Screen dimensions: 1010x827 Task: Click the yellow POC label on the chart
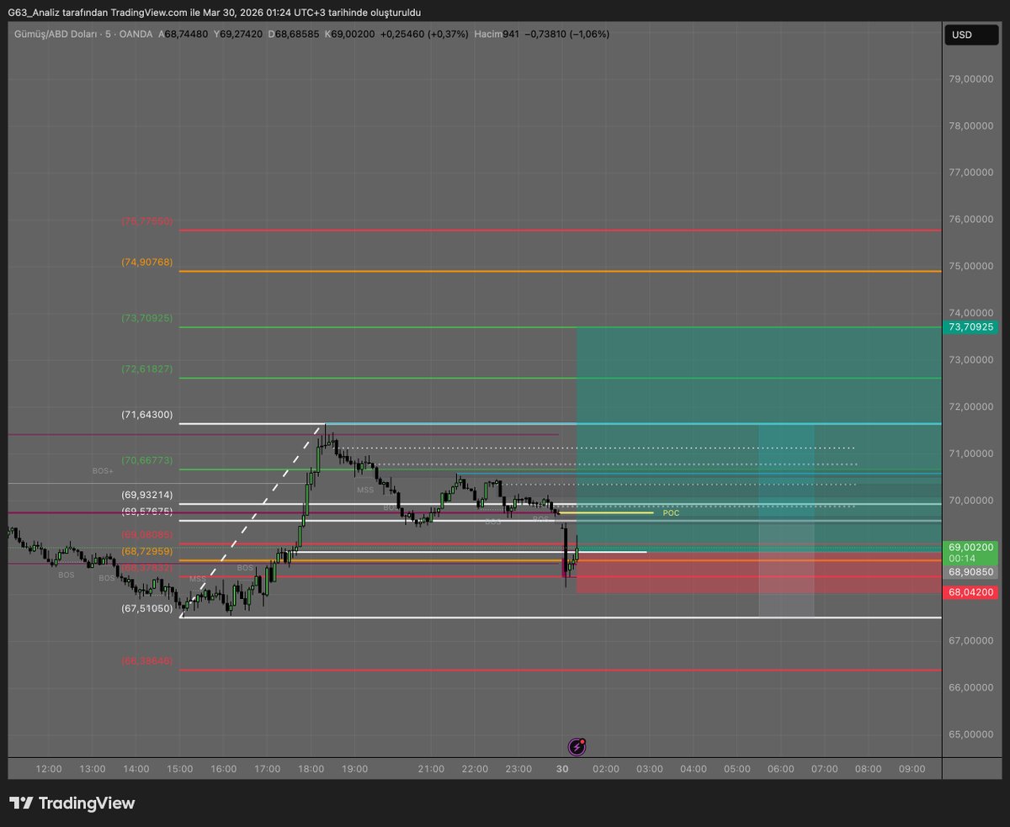pos(670,512)
